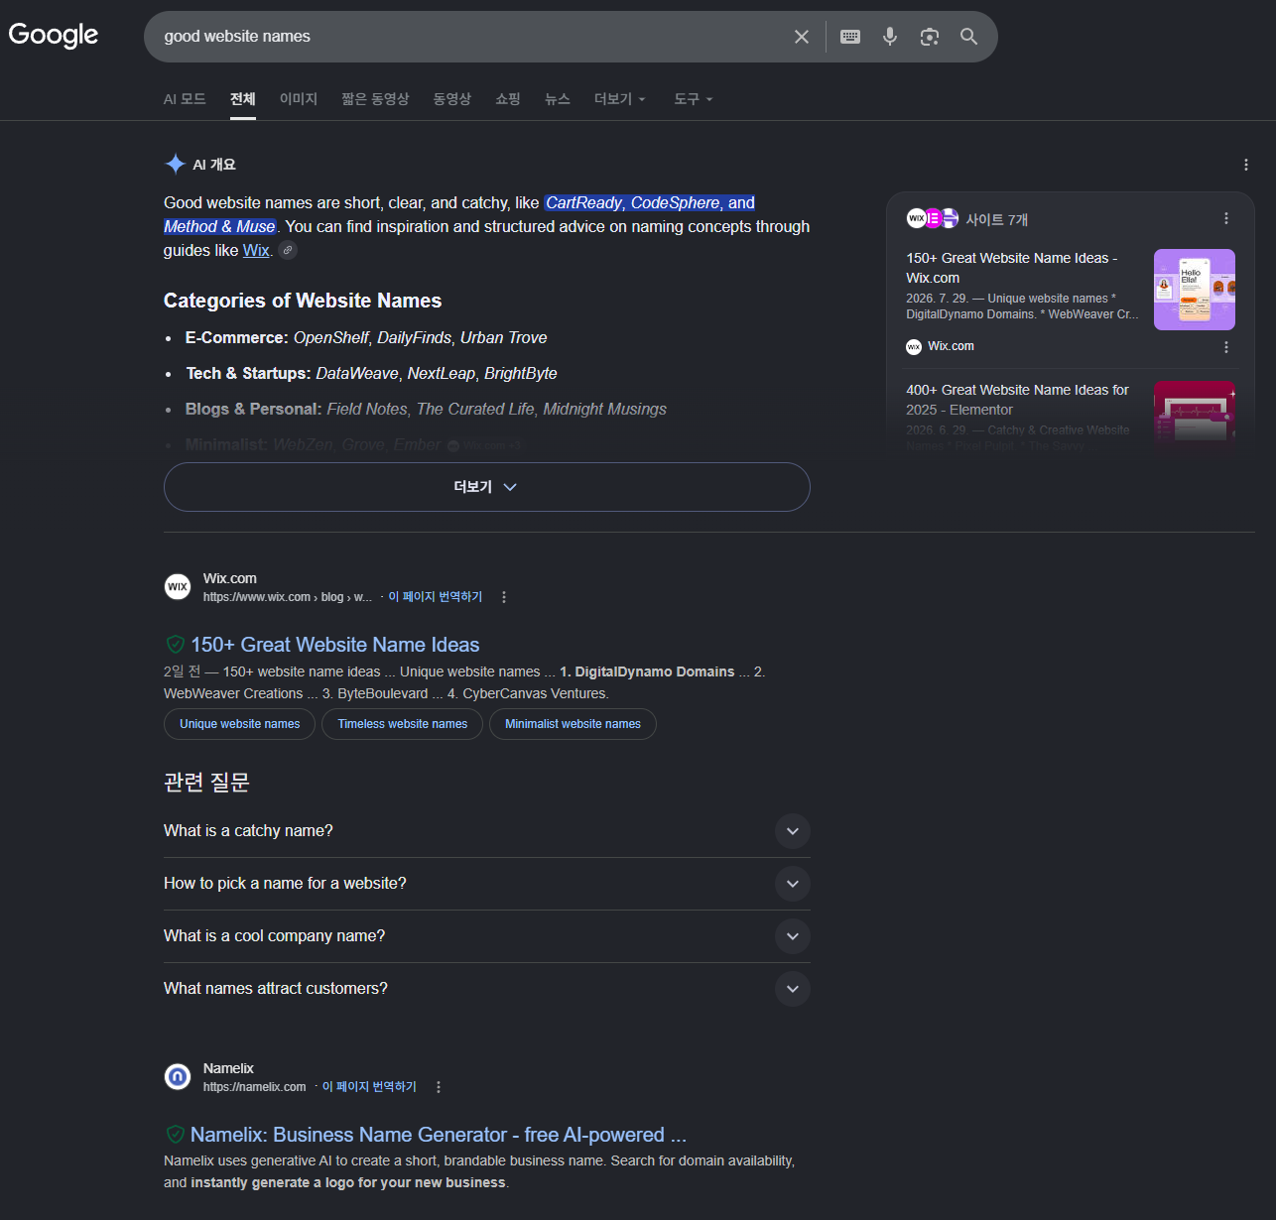Expand What names attract customers?
The image size is (1276, 1220).
[x=487, y=989]
